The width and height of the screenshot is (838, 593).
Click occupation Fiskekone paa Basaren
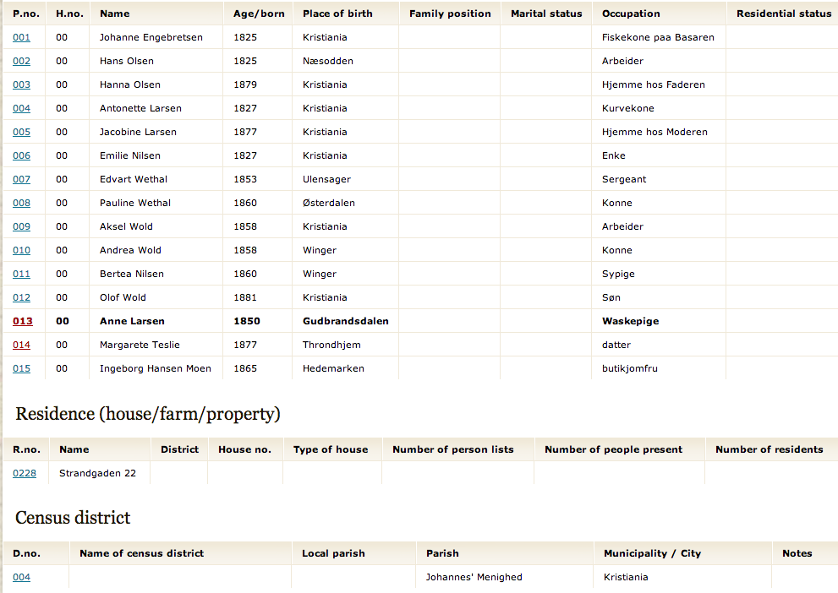point(658,37)
